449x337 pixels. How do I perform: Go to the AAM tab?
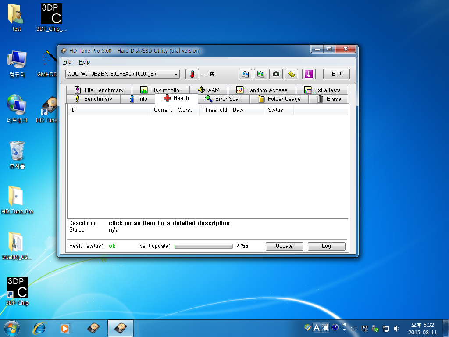pos(209,90)
